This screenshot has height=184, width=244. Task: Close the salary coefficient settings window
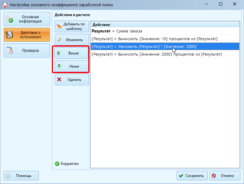(x=235, y=4)
